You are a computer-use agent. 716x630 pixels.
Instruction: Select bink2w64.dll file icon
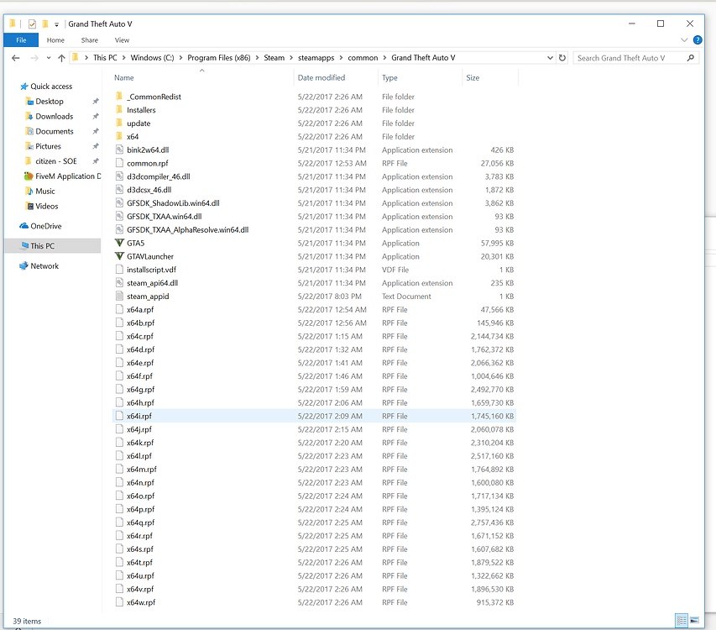pyautogui.click(x=119, y=150)
